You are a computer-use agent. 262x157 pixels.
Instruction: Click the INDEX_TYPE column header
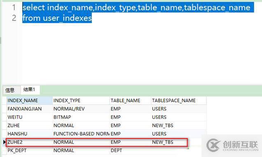coord(81,101)
